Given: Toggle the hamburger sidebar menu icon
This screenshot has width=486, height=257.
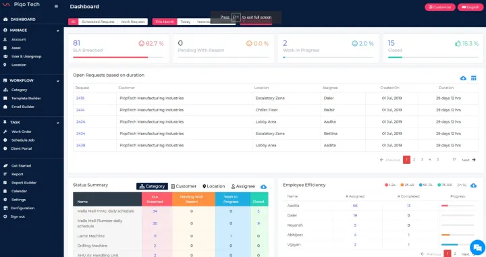Looking at the screenshot, I should pyautogui.click(x=56, y=6).
